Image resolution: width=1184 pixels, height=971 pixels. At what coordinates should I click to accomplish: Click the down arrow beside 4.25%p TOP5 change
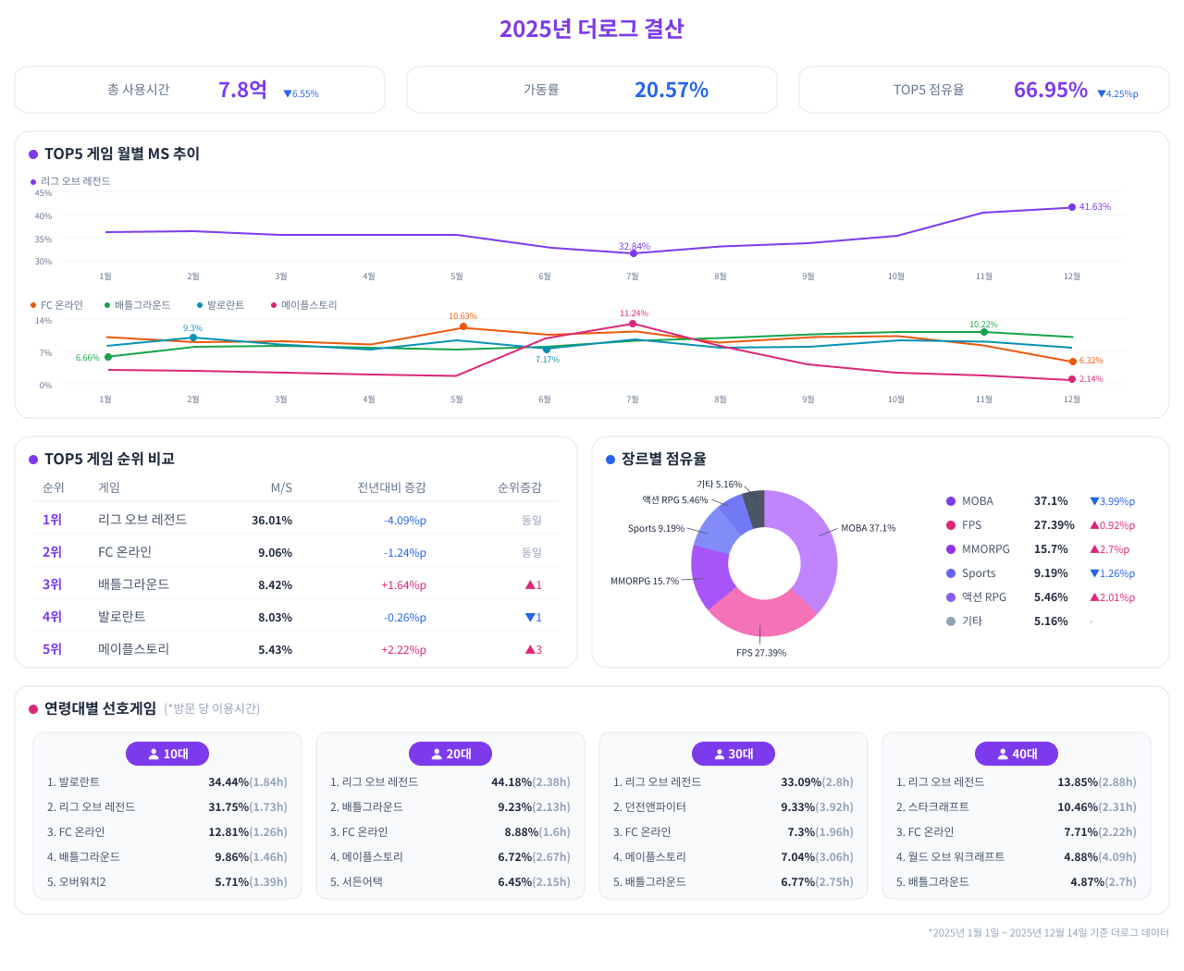1101,94
